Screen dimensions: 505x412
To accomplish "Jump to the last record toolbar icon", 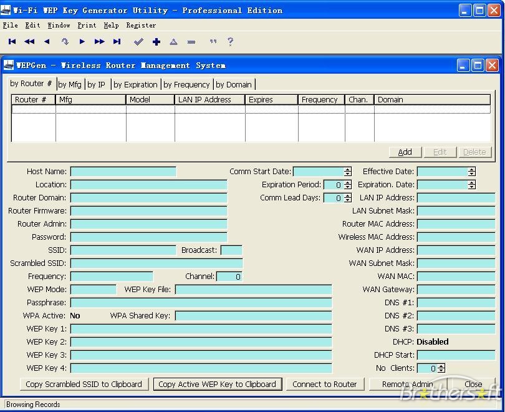I will click(117, 42).
